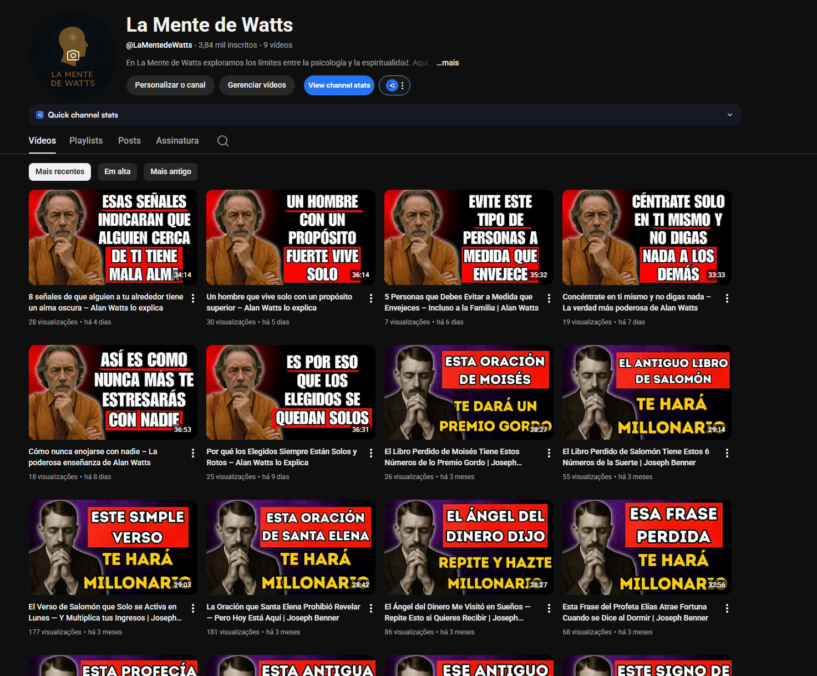This screenshot has height=676, width=817.
Task: Open 'ESTE SIMPLE VERSO' thumbnail
Action: click(x=113, y=547)
